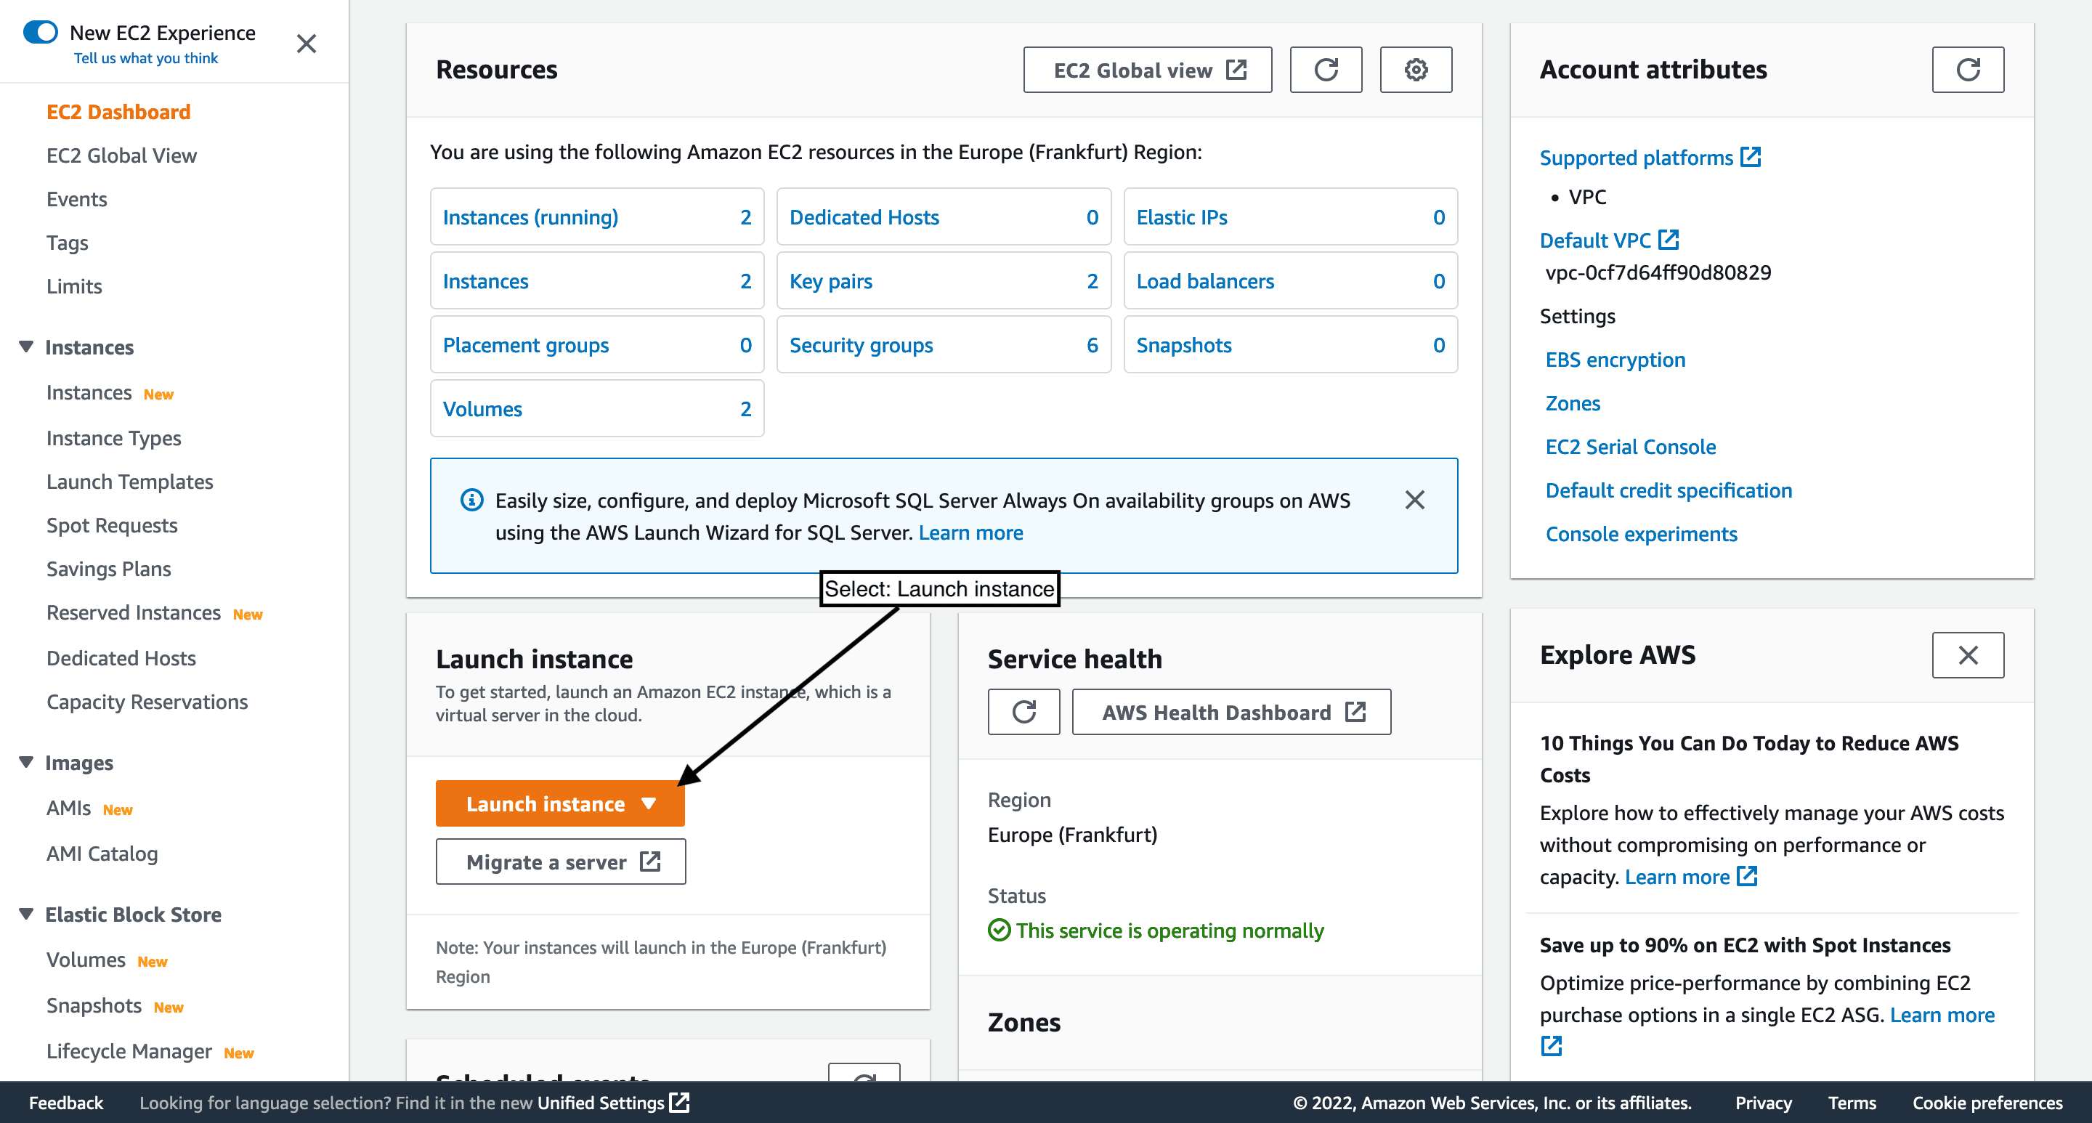Open Snapshots in the sidebar
Image resolution: width=2092 pixels, height=1123 pixels.
tap(94, 1006)
